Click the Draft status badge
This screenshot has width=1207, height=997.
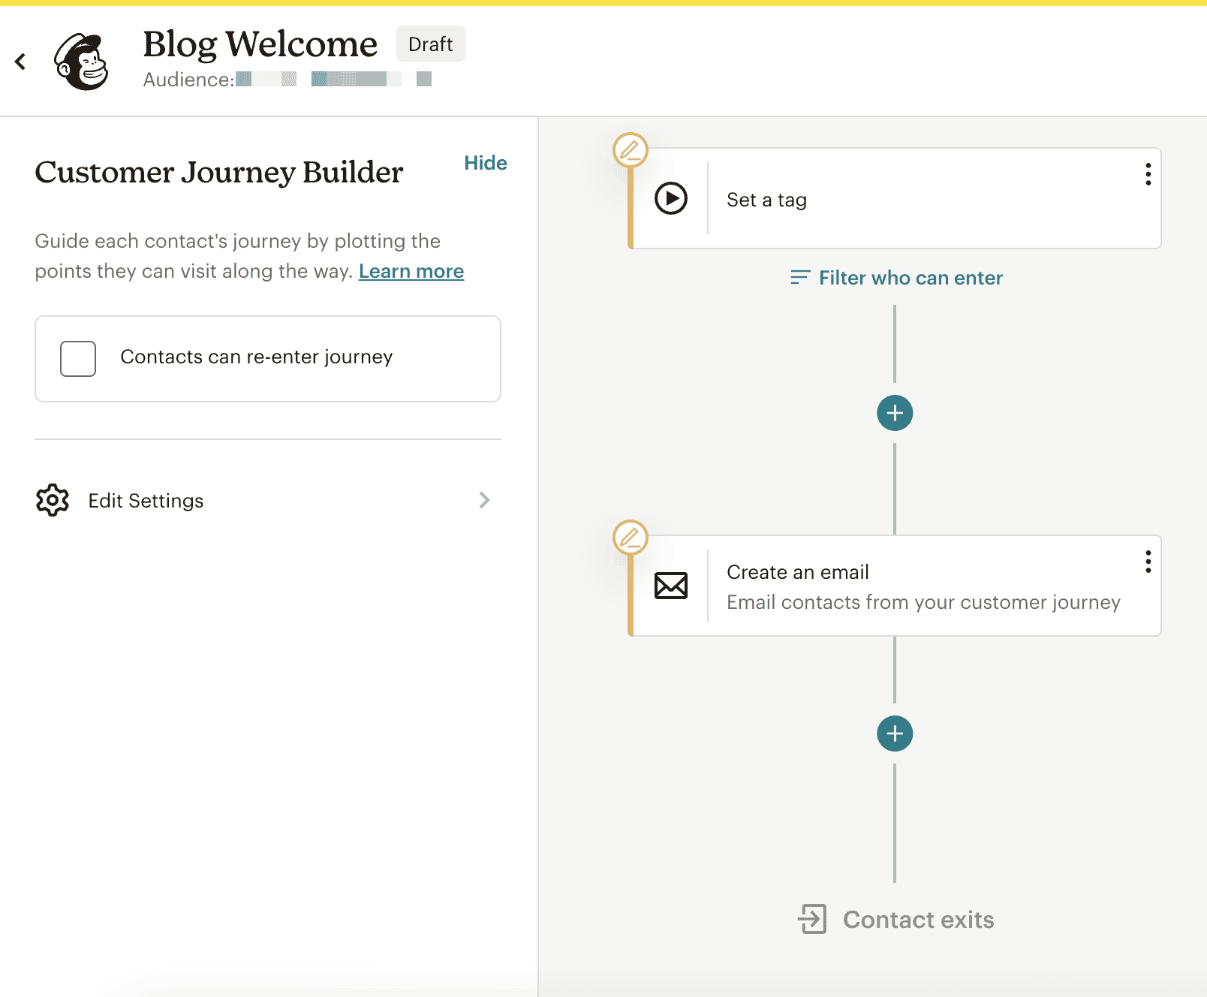tap(431, 44)
